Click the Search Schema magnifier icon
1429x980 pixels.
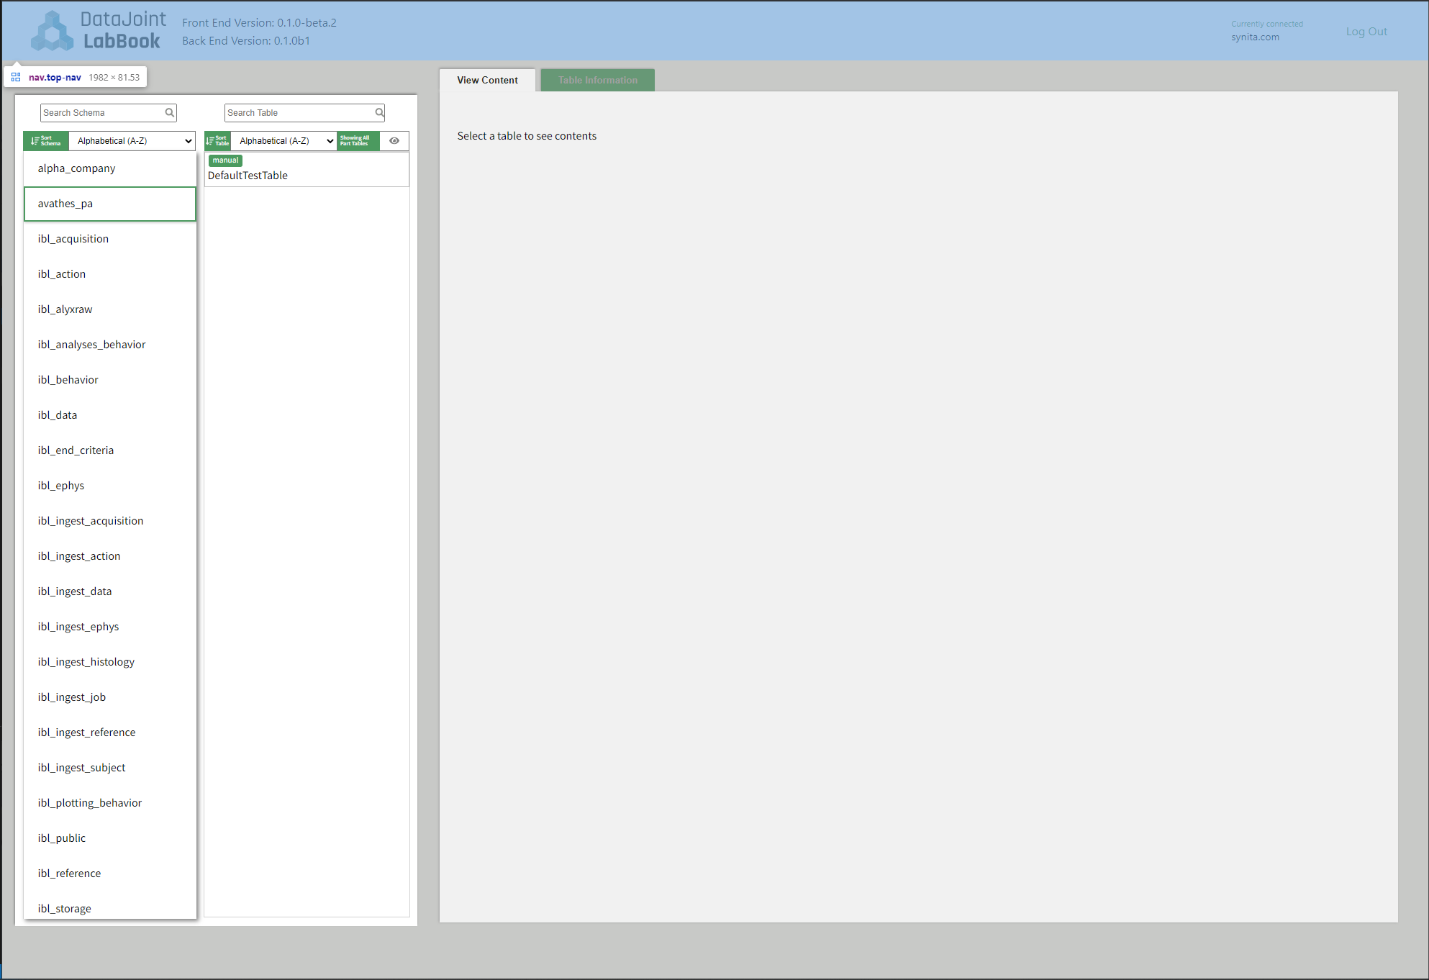coord(170,112)
